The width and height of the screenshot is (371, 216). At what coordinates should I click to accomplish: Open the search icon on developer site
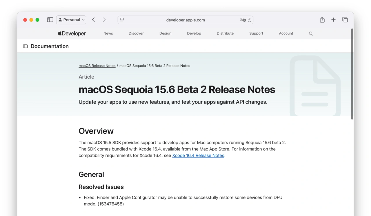coord(311,34)
